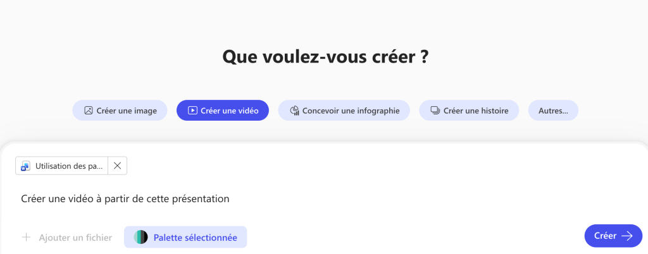Click the plus icon beside Ajouter un fichier
This screenshot has width=648, height=254.
point(27,238)
